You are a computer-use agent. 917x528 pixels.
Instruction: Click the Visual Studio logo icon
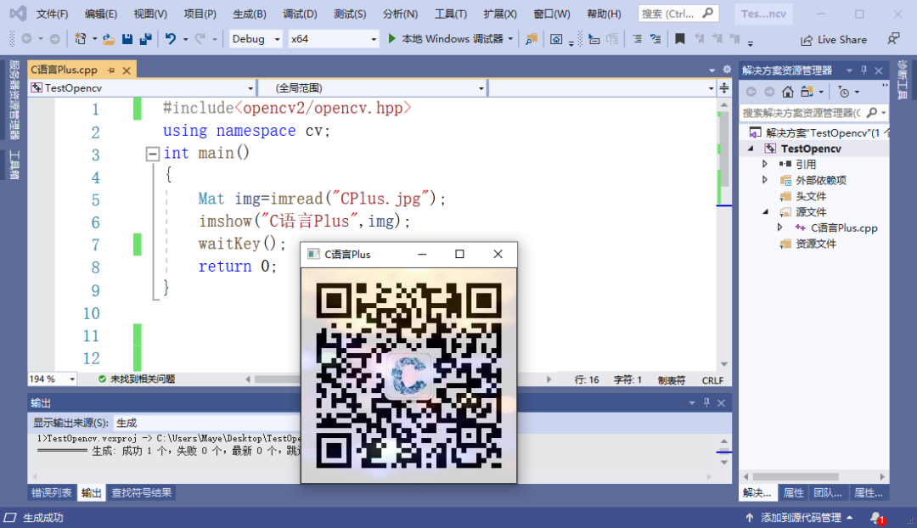pyautogui.click(x=18, y=14)
